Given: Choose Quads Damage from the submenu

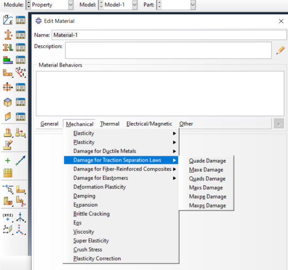Looking at the screenshot, I should tap(207, 178).
